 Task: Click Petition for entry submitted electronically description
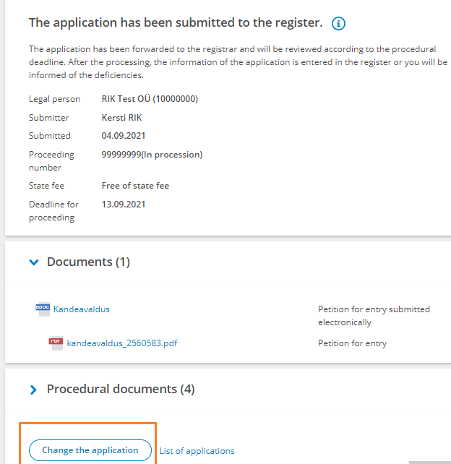point(374,316)
